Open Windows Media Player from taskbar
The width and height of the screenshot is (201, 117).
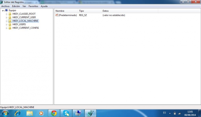pyautogui.click(x=41, y=113)
